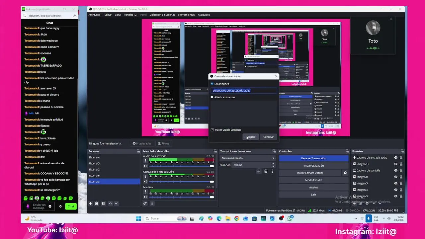Screen dimensions: 425x239
Task: Open Desvanecimiento transition dropdown
Action: click(248, 158)
